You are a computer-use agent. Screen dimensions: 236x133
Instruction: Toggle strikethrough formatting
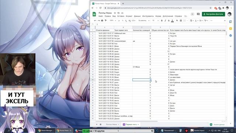(169, 21)
